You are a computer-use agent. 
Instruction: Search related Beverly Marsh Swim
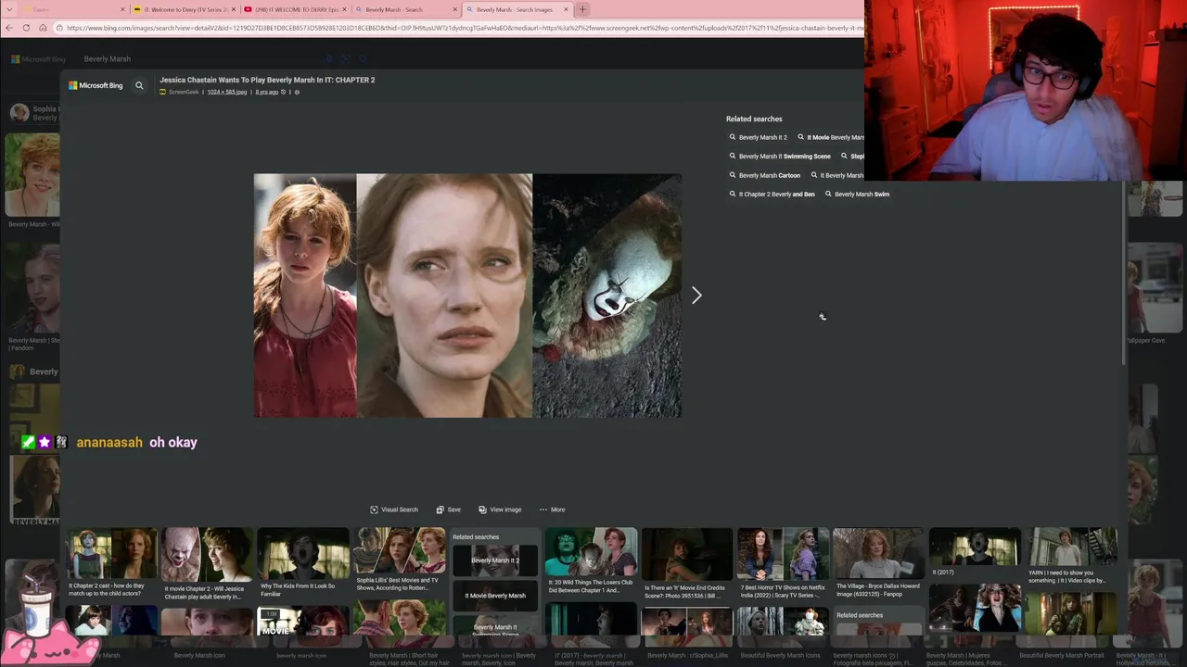[857, 195]
